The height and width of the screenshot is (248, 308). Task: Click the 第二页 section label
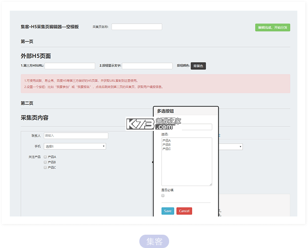pyautogui.click(x=27, y=103)
